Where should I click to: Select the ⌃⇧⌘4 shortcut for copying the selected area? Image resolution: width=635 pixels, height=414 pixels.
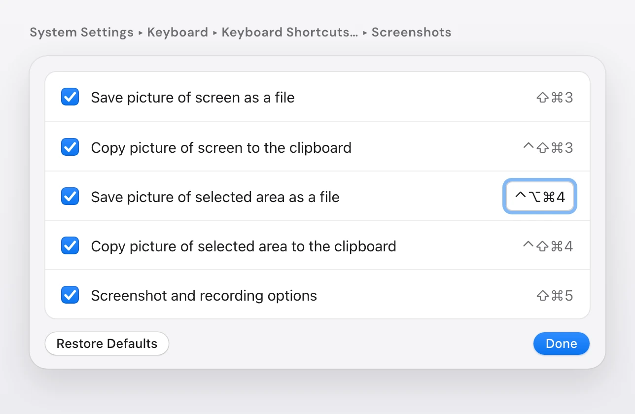coord(548,246)
